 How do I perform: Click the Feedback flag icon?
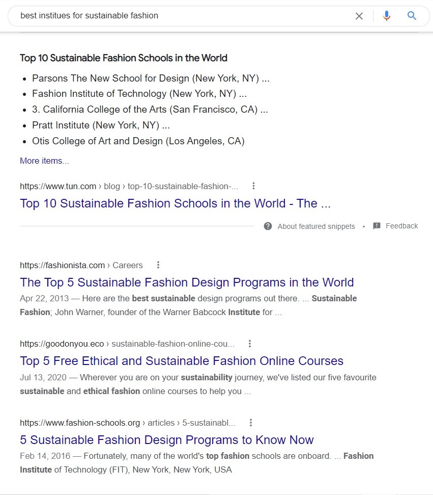[x=377, y=226]
